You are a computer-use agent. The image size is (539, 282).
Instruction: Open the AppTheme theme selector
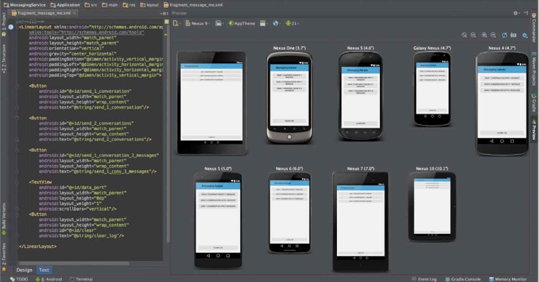tap(242, 23)
